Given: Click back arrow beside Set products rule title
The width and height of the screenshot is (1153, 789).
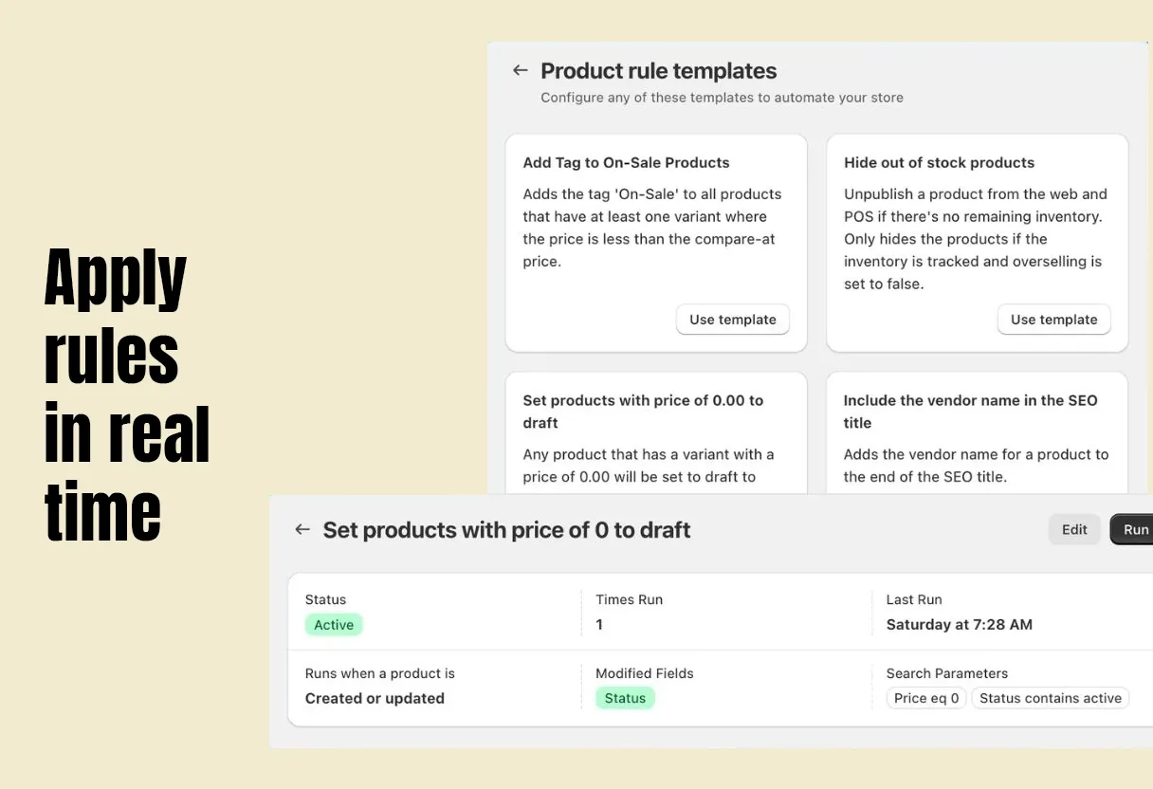Looking at the screenshot, I should [x=302, y=529].
